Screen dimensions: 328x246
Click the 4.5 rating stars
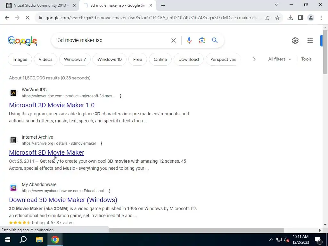pyautogui.click(x=20, y=223)
